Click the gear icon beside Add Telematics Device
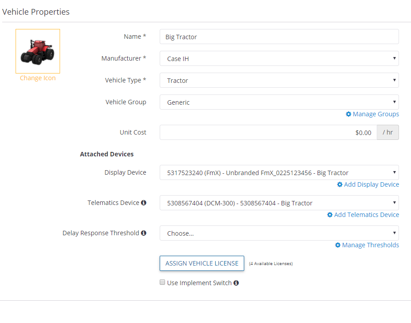This screenshot has width=411, height=323. 330,215
